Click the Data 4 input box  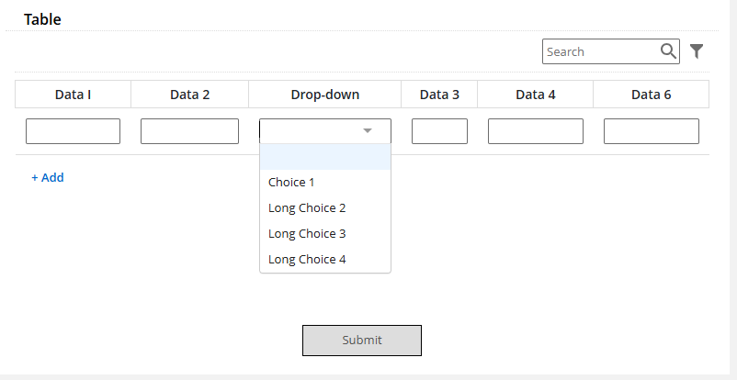coord(536,131)
